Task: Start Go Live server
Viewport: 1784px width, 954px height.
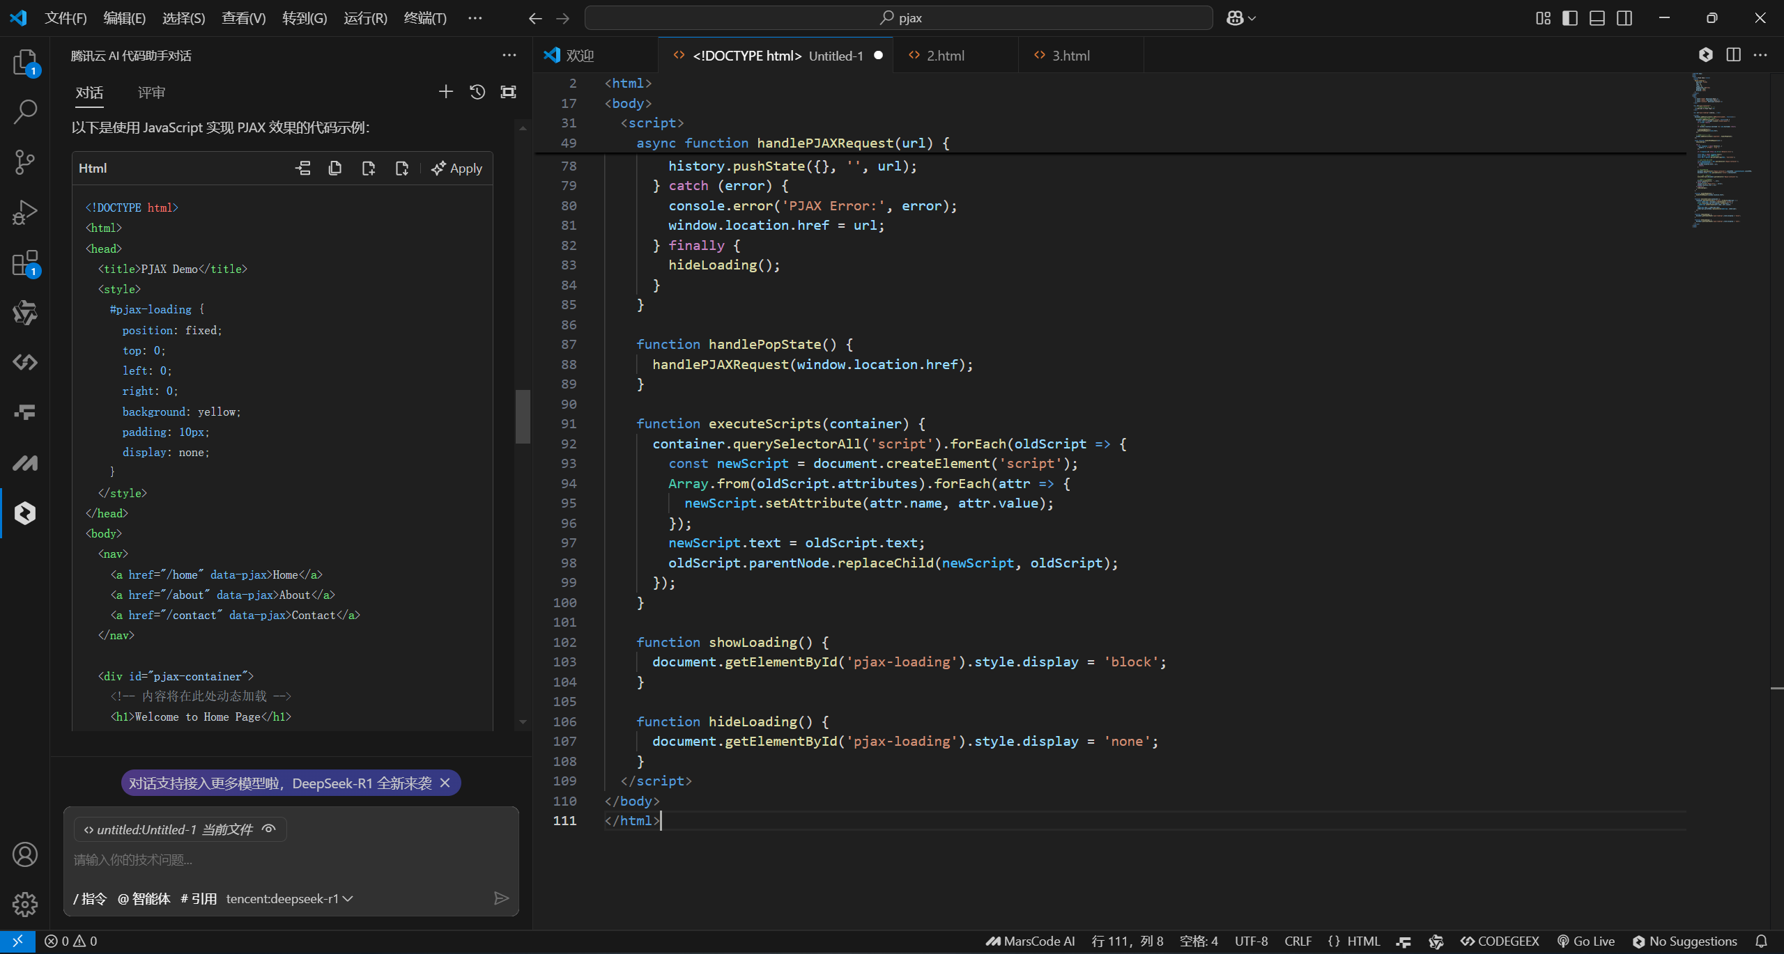Action: (x=1585, y=941)
